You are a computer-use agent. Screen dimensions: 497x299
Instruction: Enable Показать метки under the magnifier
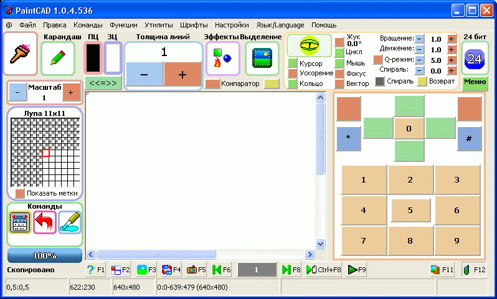[20, 193]
